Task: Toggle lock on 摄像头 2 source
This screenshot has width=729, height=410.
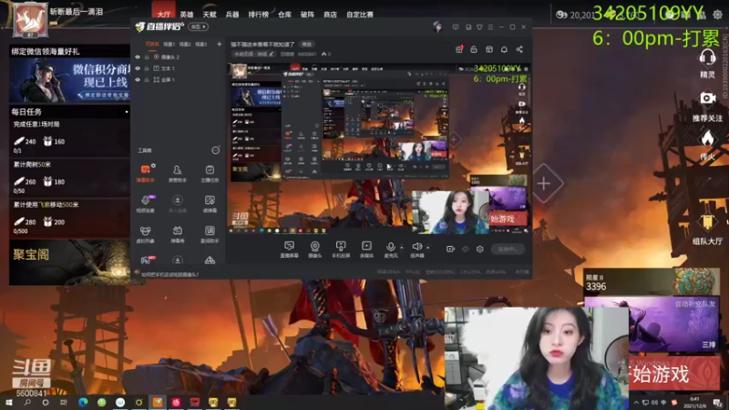Action: (x=147, y=57)
